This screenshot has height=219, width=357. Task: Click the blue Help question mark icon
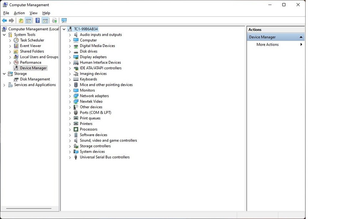pos(37,21)
